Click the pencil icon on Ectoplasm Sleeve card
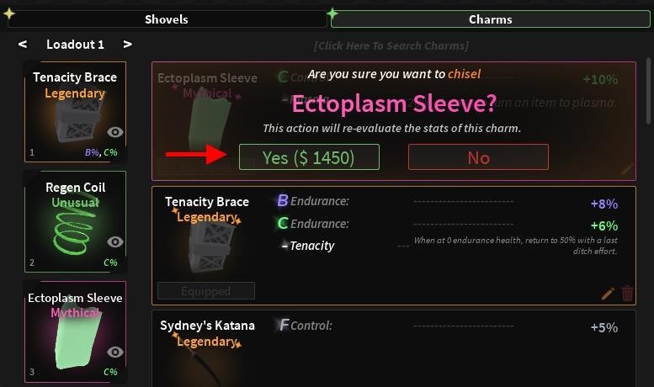Screen dimensions: 654x387 point(626,169)
